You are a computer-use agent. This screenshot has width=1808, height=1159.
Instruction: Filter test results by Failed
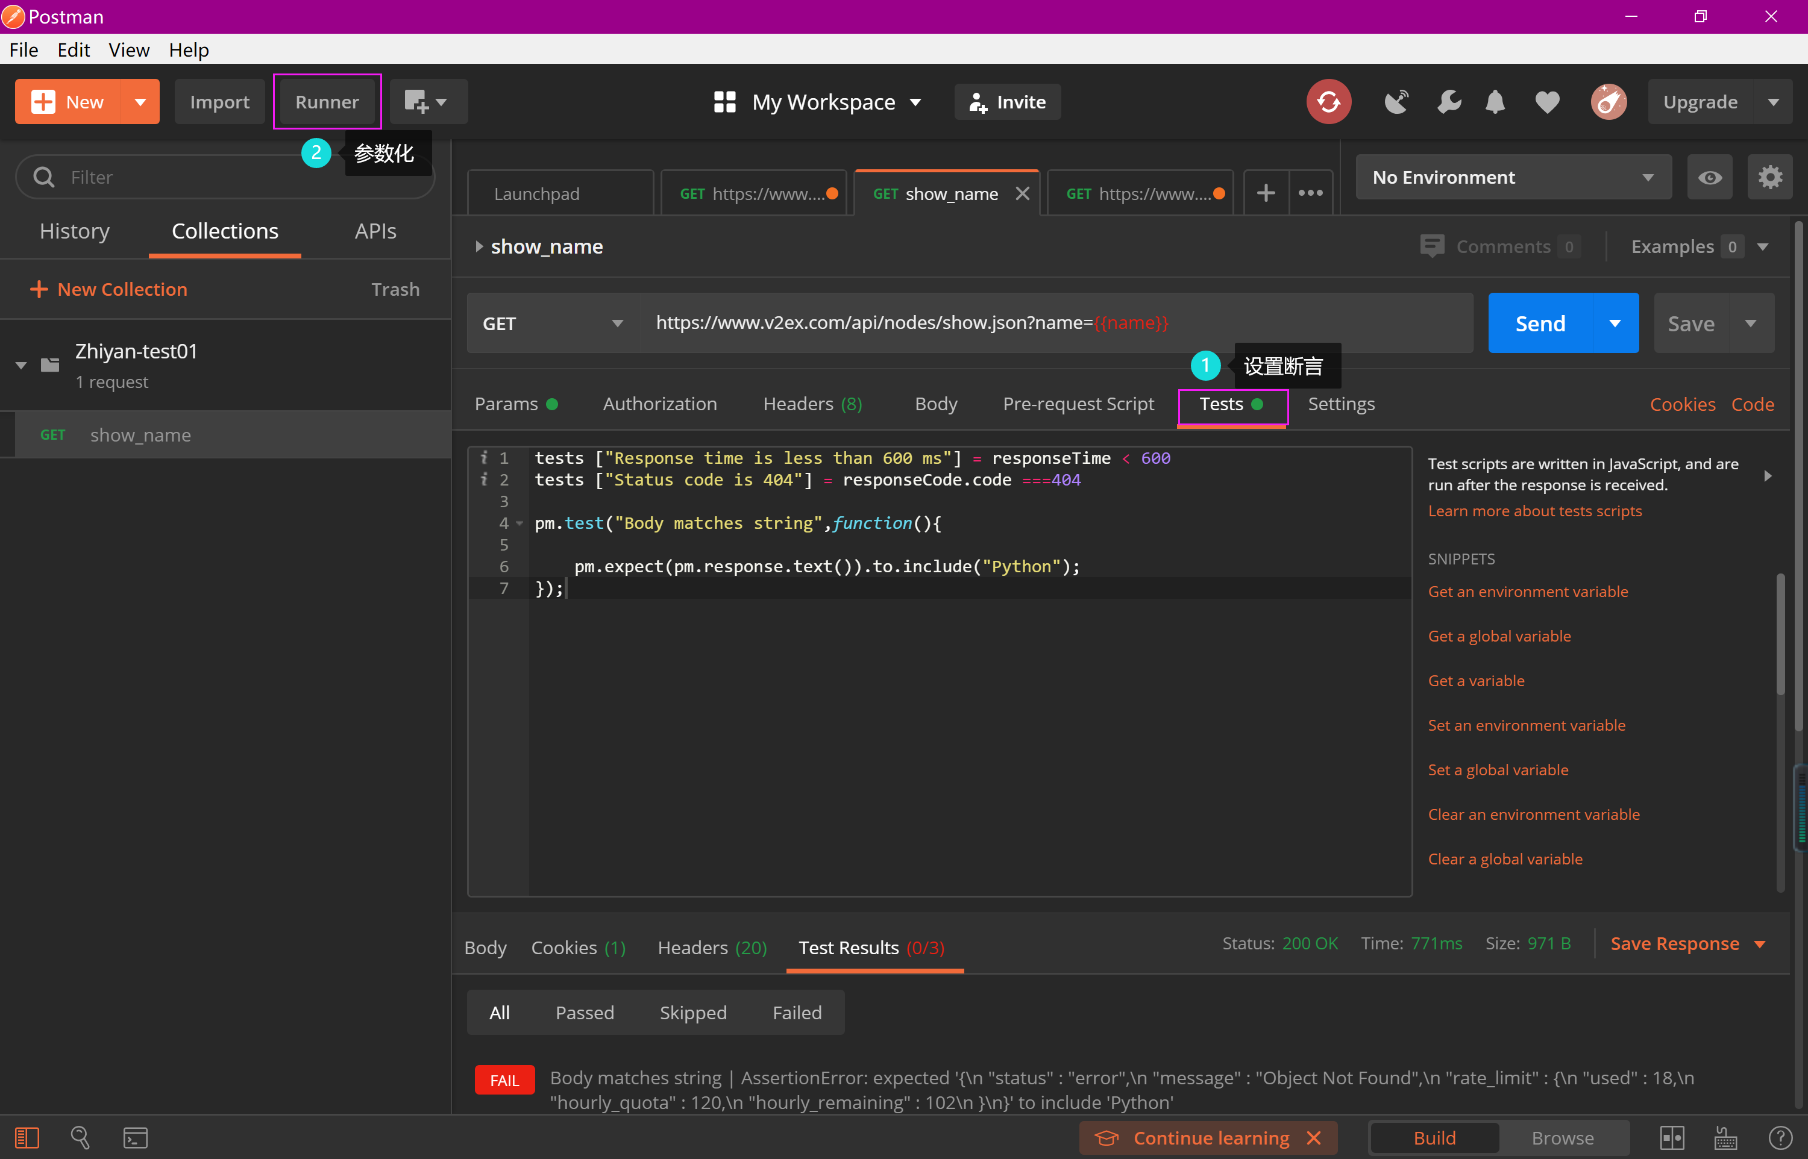[x=797, y=1012]
